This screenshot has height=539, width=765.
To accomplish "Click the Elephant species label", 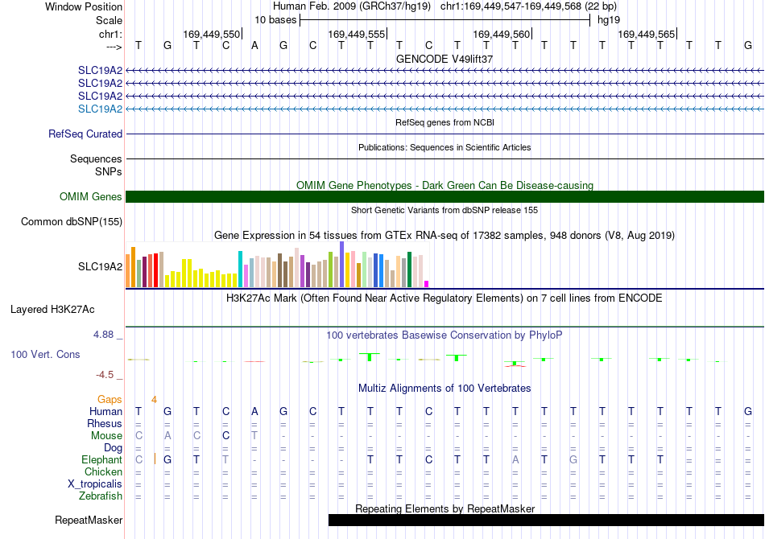I will click(102, 459).
